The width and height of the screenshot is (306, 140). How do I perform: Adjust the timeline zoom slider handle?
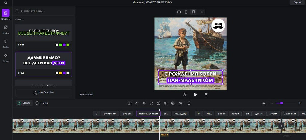coord(281,103)
